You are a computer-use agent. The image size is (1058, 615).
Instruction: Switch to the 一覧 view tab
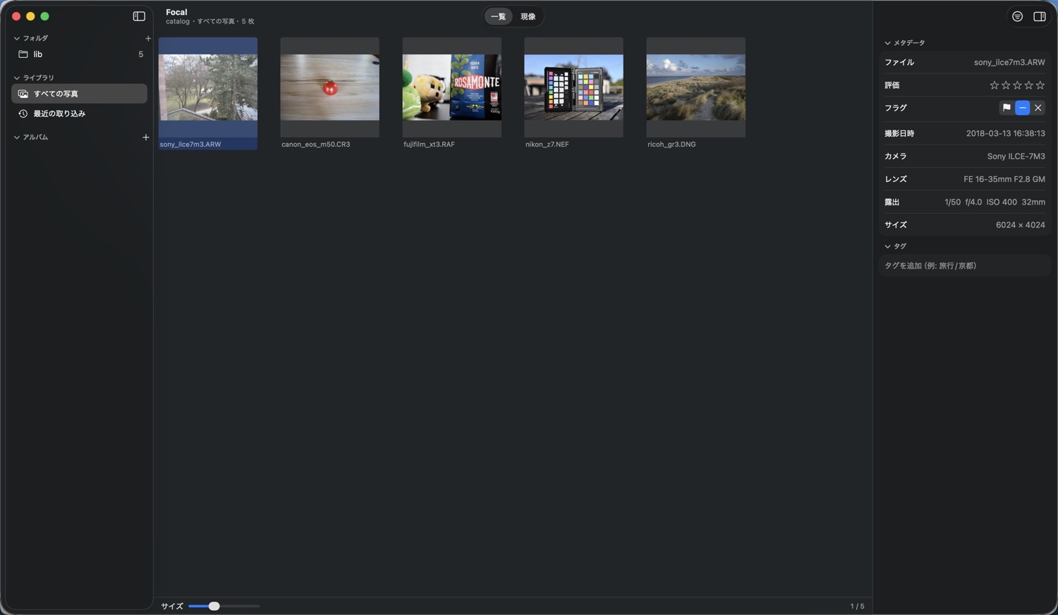[x=498, y=16]
